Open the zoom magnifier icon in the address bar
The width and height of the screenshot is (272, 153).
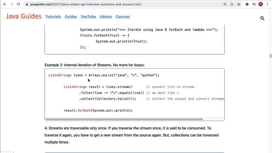click(225, 4)
